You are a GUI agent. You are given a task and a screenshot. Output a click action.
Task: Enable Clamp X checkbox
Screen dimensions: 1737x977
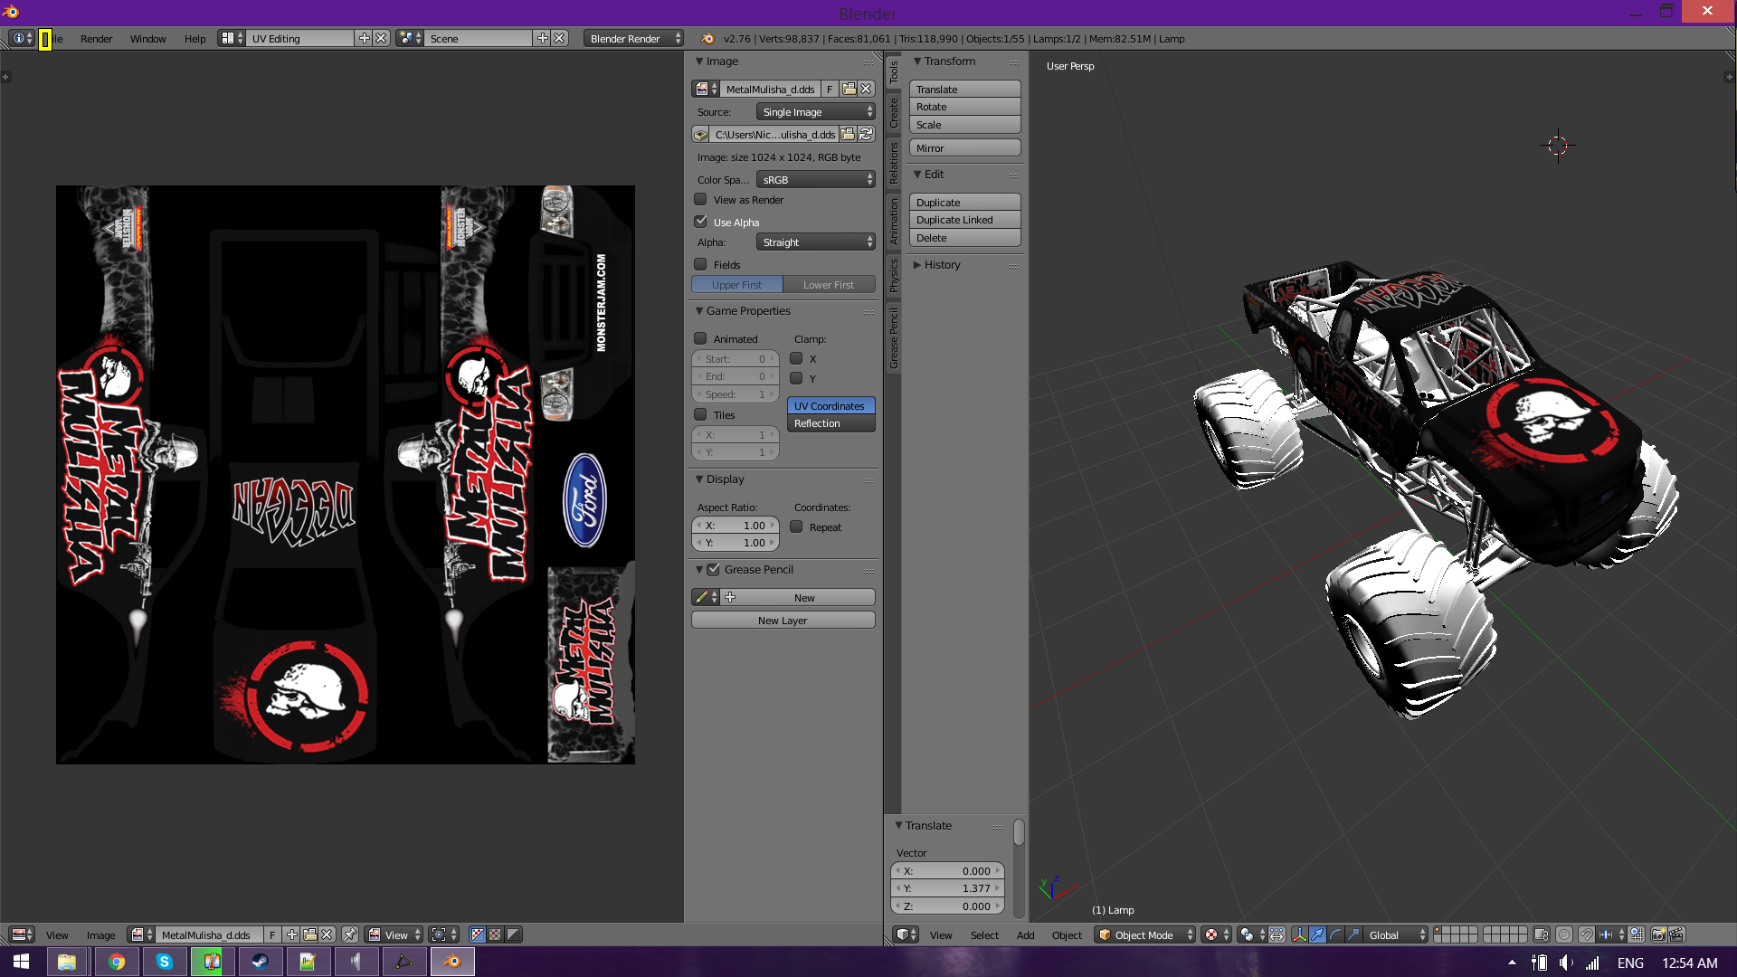pyautogui.click(x=796, y=358)
